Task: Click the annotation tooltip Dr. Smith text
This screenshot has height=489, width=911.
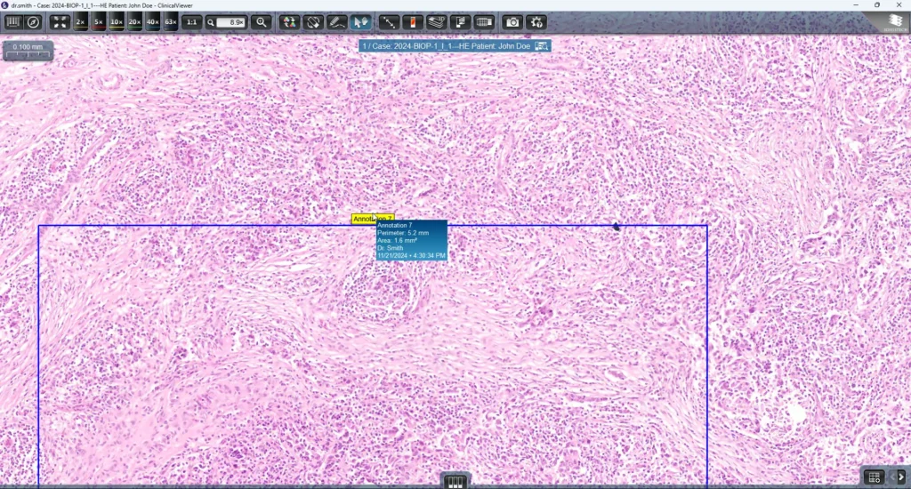Action: pyautogui.click(x=390, y=248)
